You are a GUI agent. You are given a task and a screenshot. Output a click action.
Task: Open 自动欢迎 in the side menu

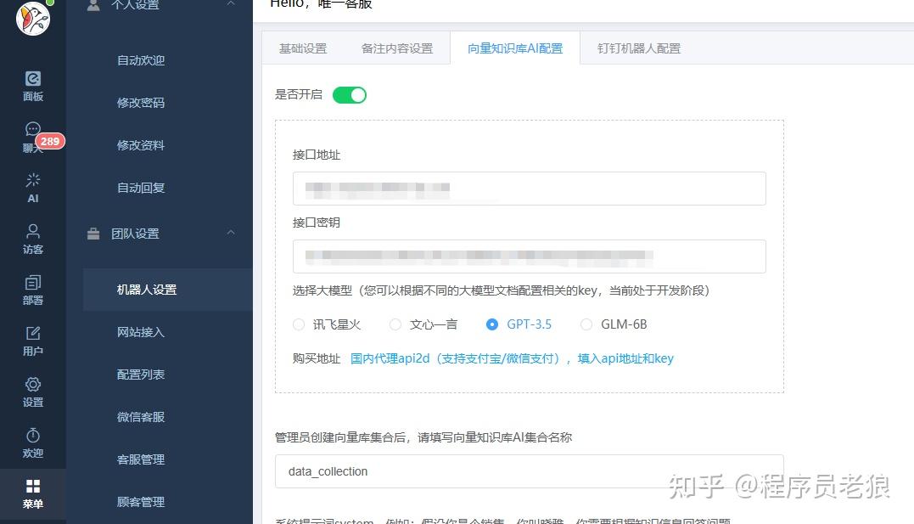(x=141, y=60)
